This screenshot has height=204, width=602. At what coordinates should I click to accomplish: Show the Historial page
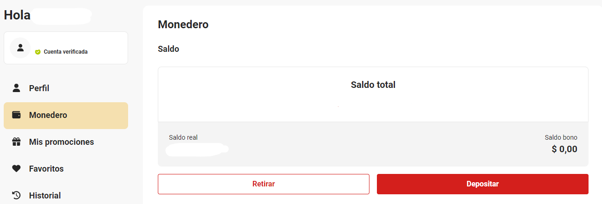[66, 195]
